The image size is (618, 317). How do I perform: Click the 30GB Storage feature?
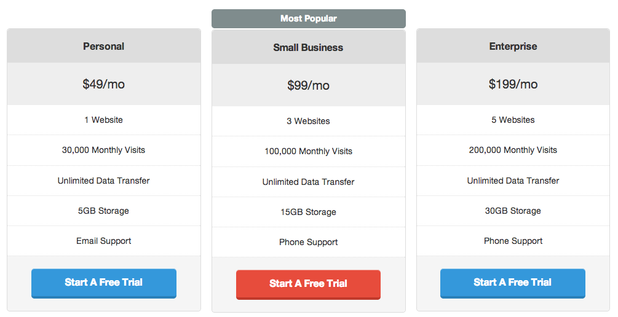click(513, 211)
